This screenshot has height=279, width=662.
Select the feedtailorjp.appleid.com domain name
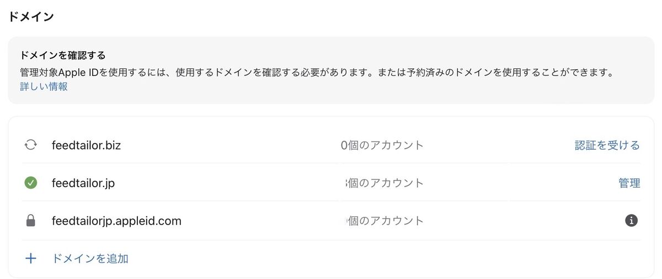pos(116,221)
